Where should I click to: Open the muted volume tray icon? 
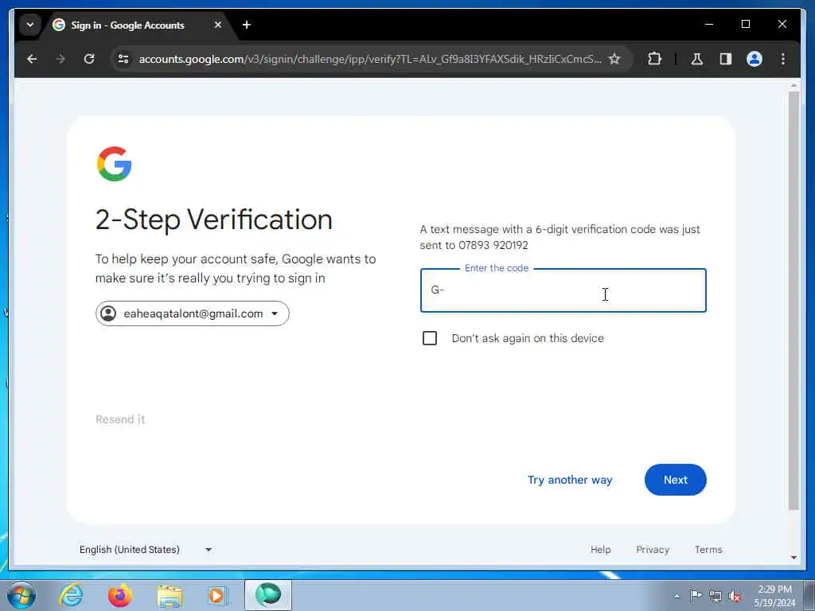[735, 596]
